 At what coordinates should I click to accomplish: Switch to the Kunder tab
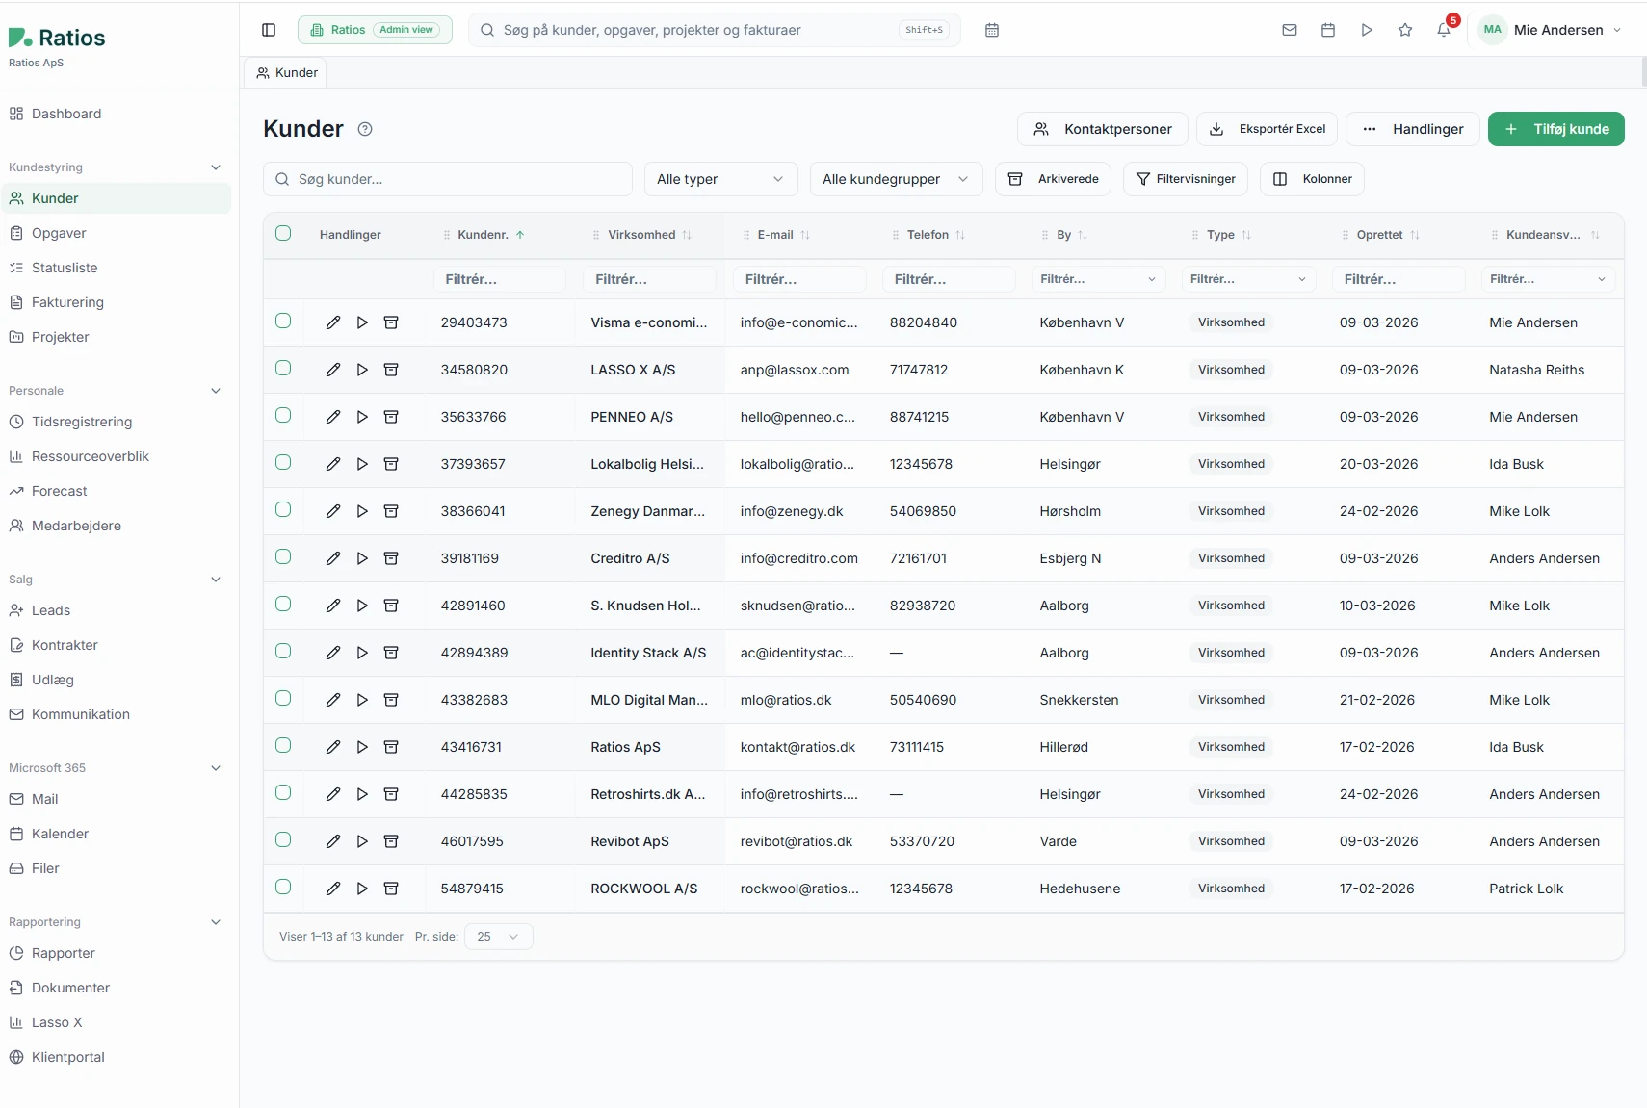(x=286, y=72)
